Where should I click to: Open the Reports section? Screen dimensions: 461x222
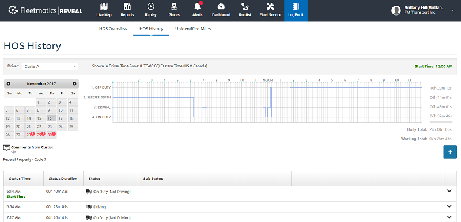click(127, 10)
